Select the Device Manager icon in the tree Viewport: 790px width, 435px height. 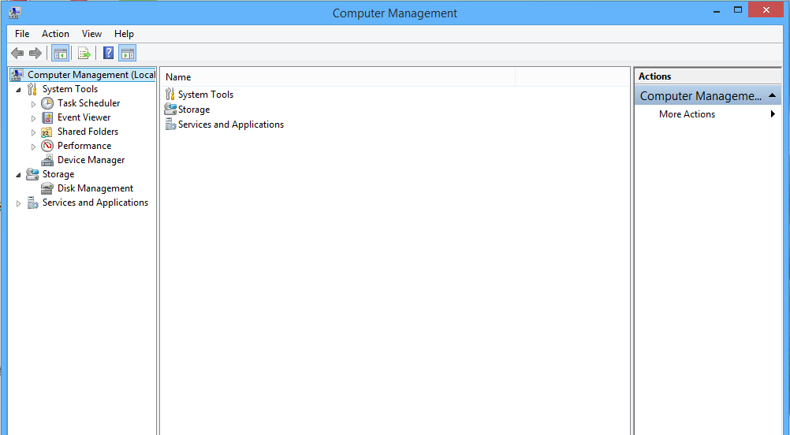47,160
